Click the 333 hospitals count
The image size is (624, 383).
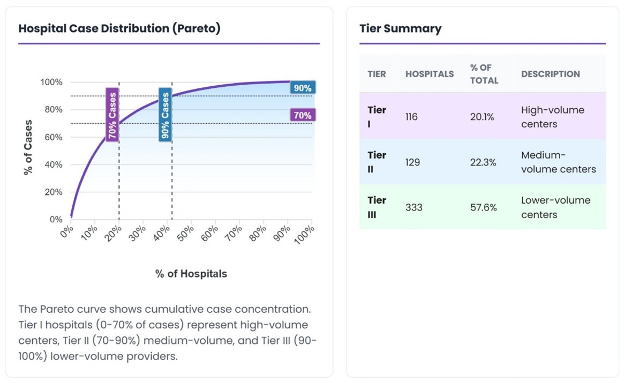coord(414,207)
